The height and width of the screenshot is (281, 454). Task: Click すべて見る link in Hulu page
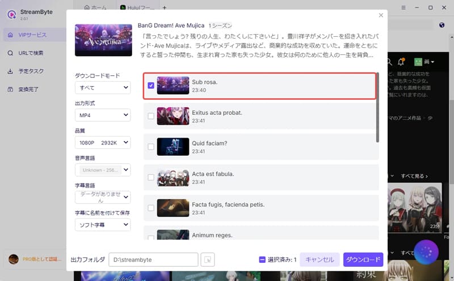(x=414, y=176)
